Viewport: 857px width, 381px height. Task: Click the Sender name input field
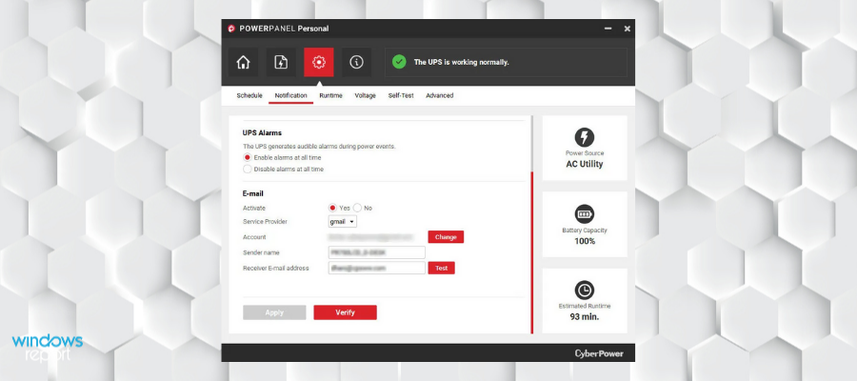(376, 252)
